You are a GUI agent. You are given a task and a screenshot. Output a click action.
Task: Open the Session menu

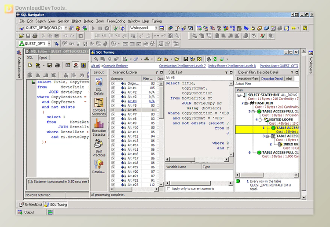pyautogui.click(x=63, y=21)
